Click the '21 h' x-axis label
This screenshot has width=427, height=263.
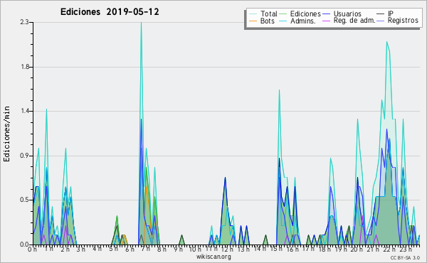point(373,249)
